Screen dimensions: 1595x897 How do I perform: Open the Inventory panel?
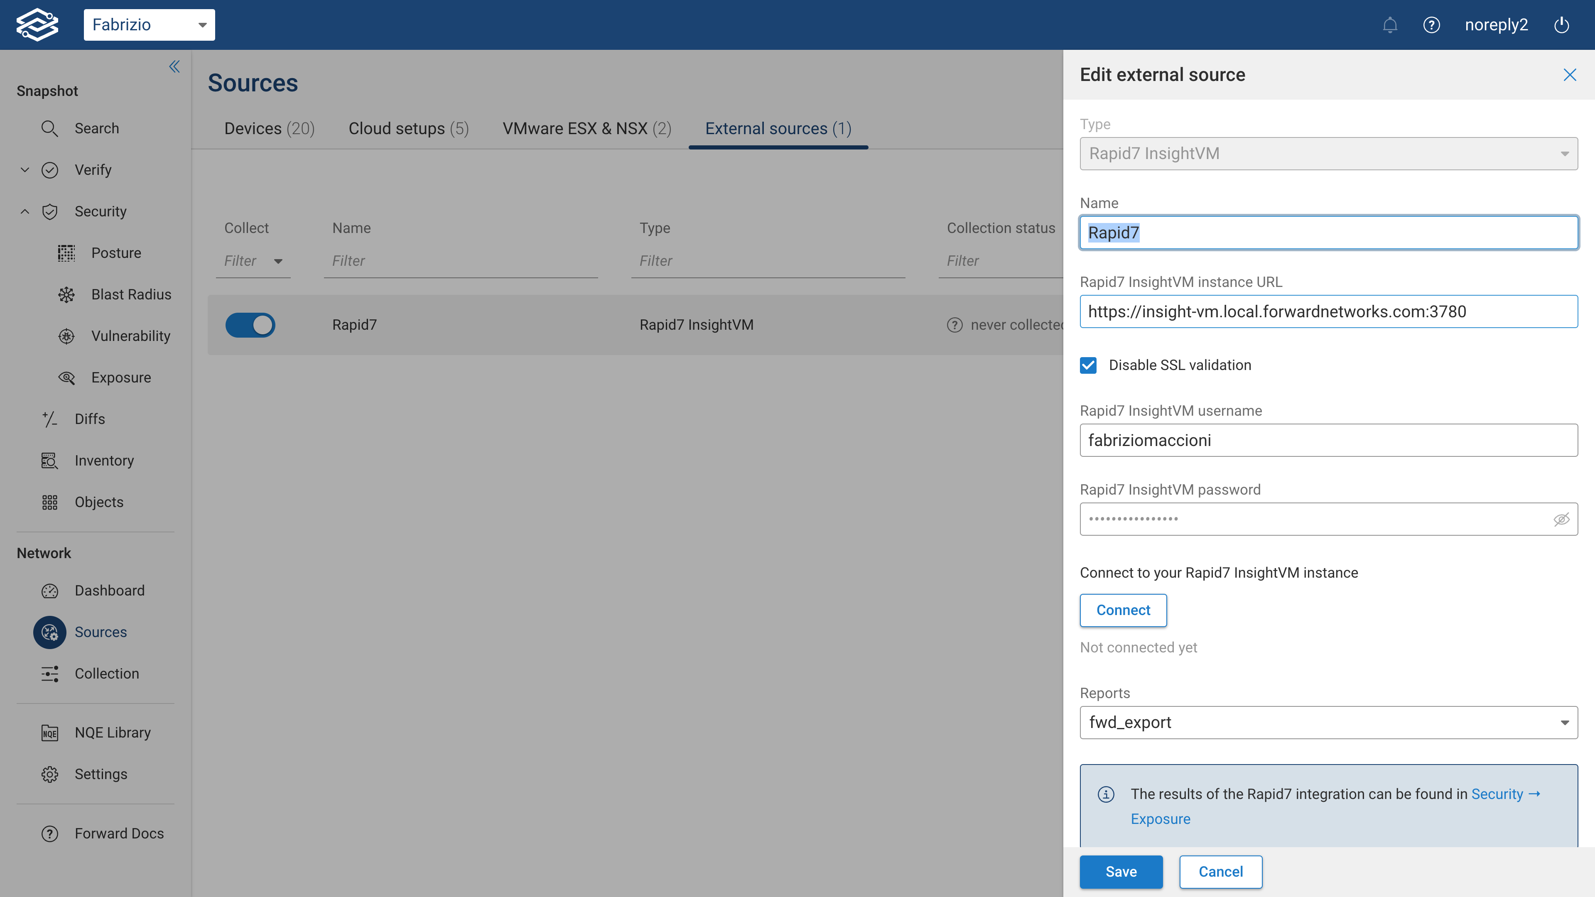point(104,460)
